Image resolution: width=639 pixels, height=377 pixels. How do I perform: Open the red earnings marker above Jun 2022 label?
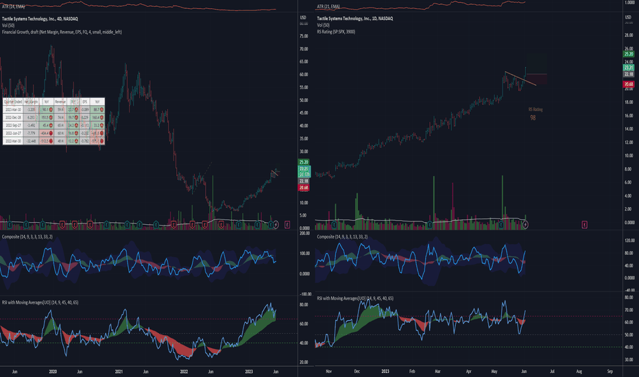[204, 225]
